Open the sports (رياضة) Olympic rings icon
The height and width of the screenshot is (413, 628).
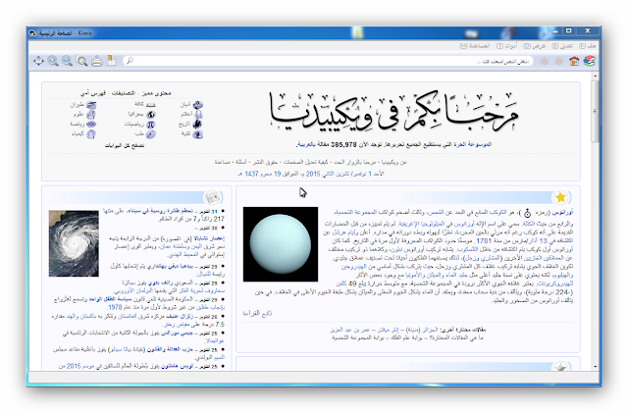pyautogui.click(x=91, y=125)
